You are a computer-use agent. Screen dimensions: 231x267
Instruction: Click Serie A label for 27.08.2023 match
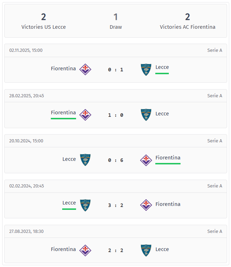click(x=215, y=231)
